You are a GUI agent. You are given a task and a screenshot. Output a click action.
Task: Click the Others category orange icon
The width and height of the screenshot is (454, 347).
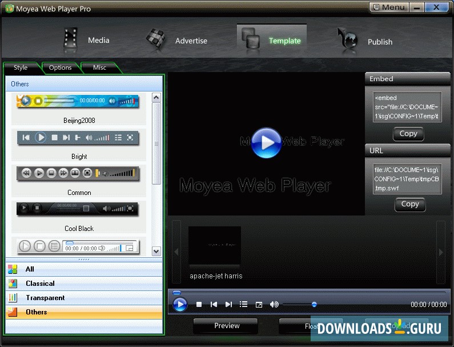pos(13,312)
